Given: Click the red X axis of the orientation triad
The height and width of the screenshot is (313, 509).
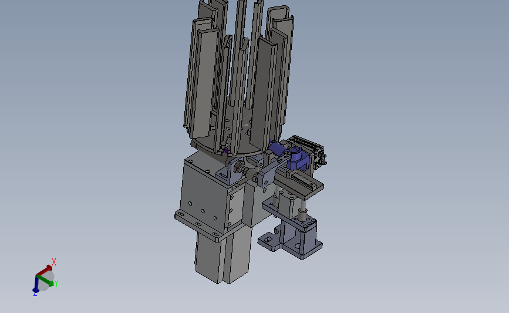Looking at the screenshot, I should click(x=45, y=270).
